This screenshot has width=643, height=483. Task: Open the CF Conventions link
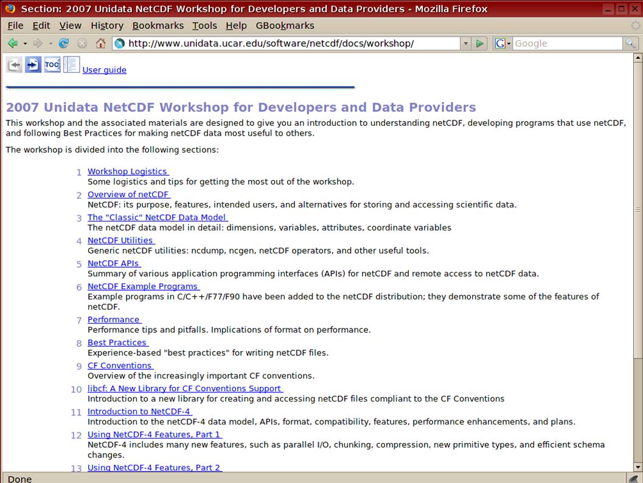[x=120, y=366]
